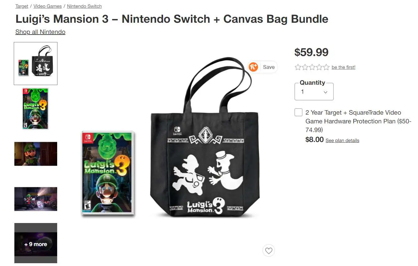Click the heart favorite icon

coord(269,250)
